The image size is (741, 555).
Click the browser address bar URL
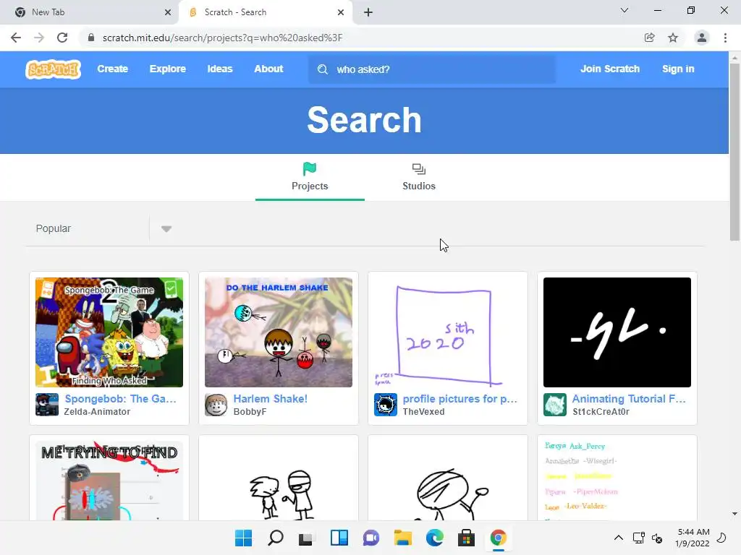click(x=223, y=38)
